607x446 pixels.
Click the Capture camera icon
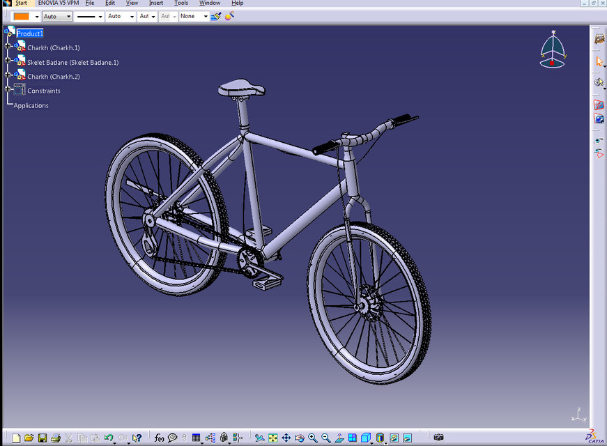(x=438, y=438)
